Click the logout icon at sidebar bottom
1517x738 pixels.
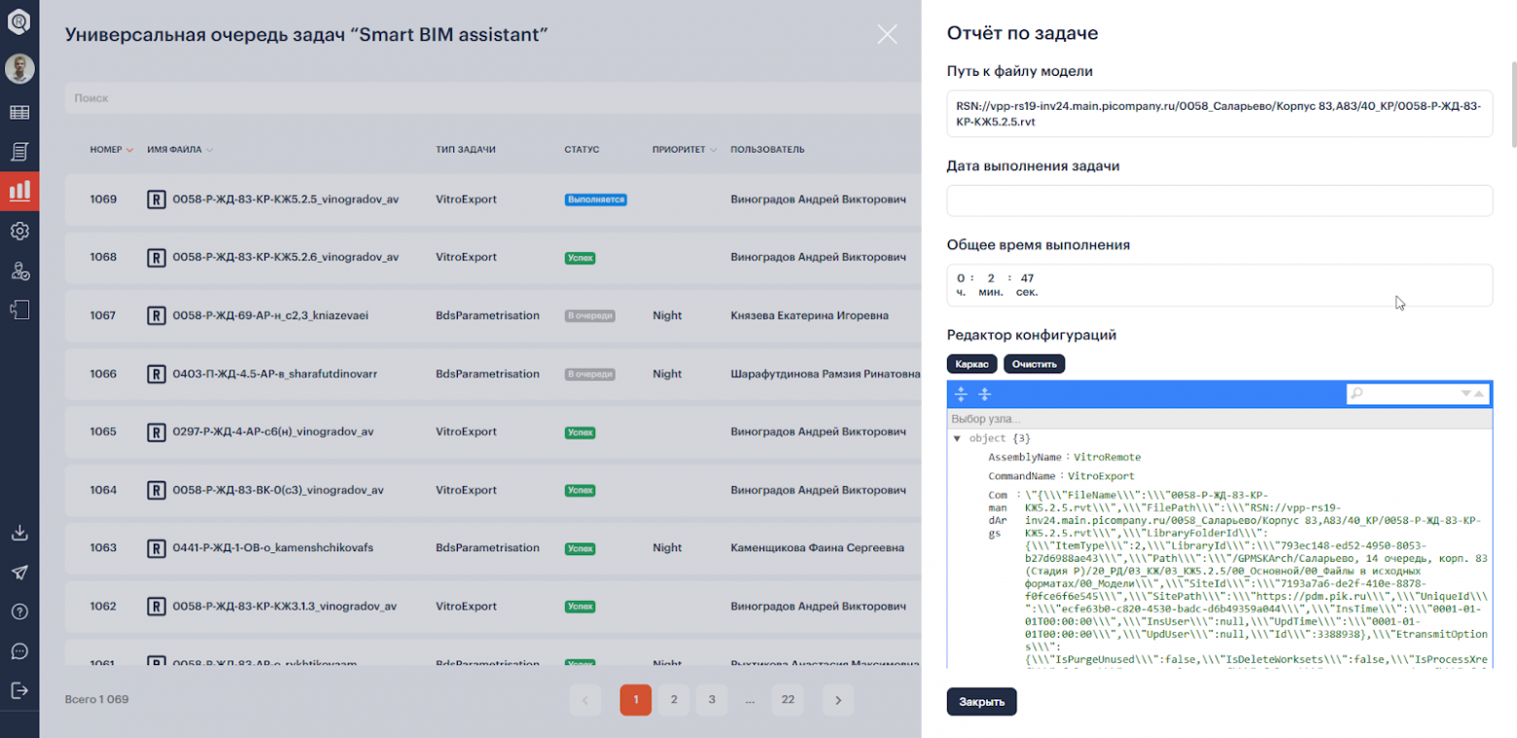click(19, 690)
